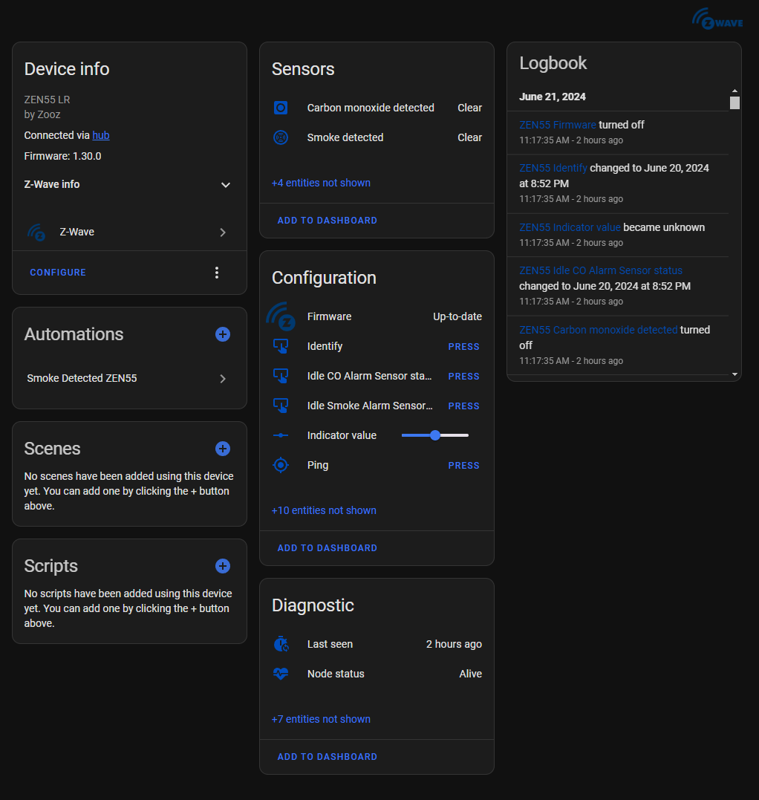Click the Firmware Up-to-date value
Screen dimensions: 759x800
(457, 316)
